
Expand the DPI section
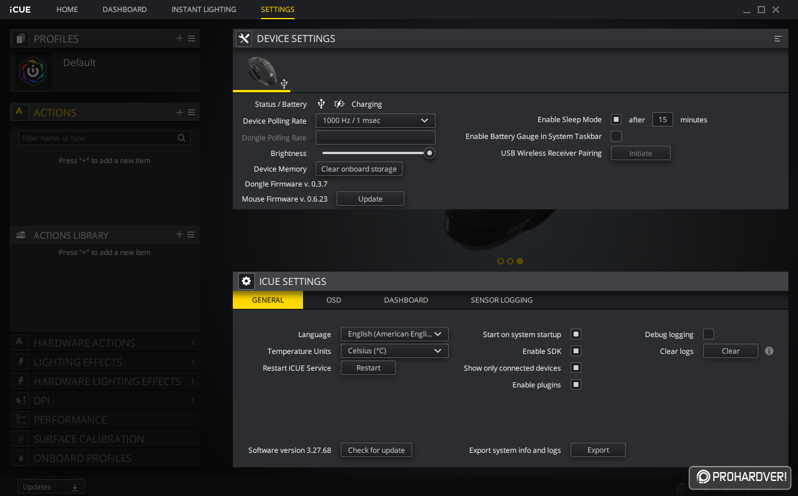click(104, 400)
